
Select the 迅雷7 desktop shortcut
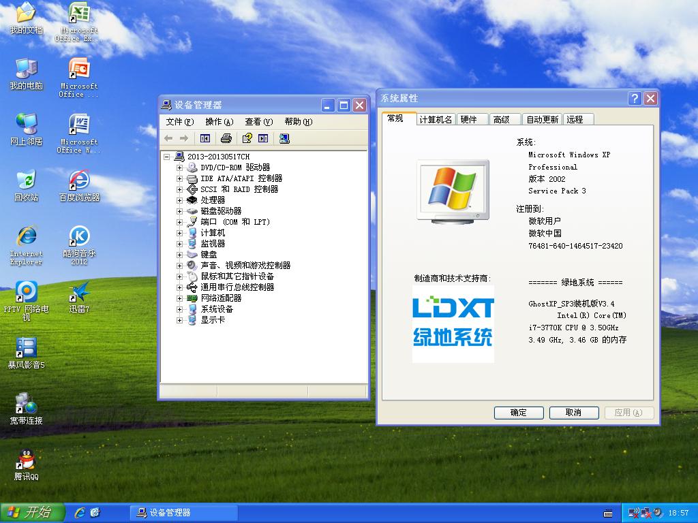[79, 298]
